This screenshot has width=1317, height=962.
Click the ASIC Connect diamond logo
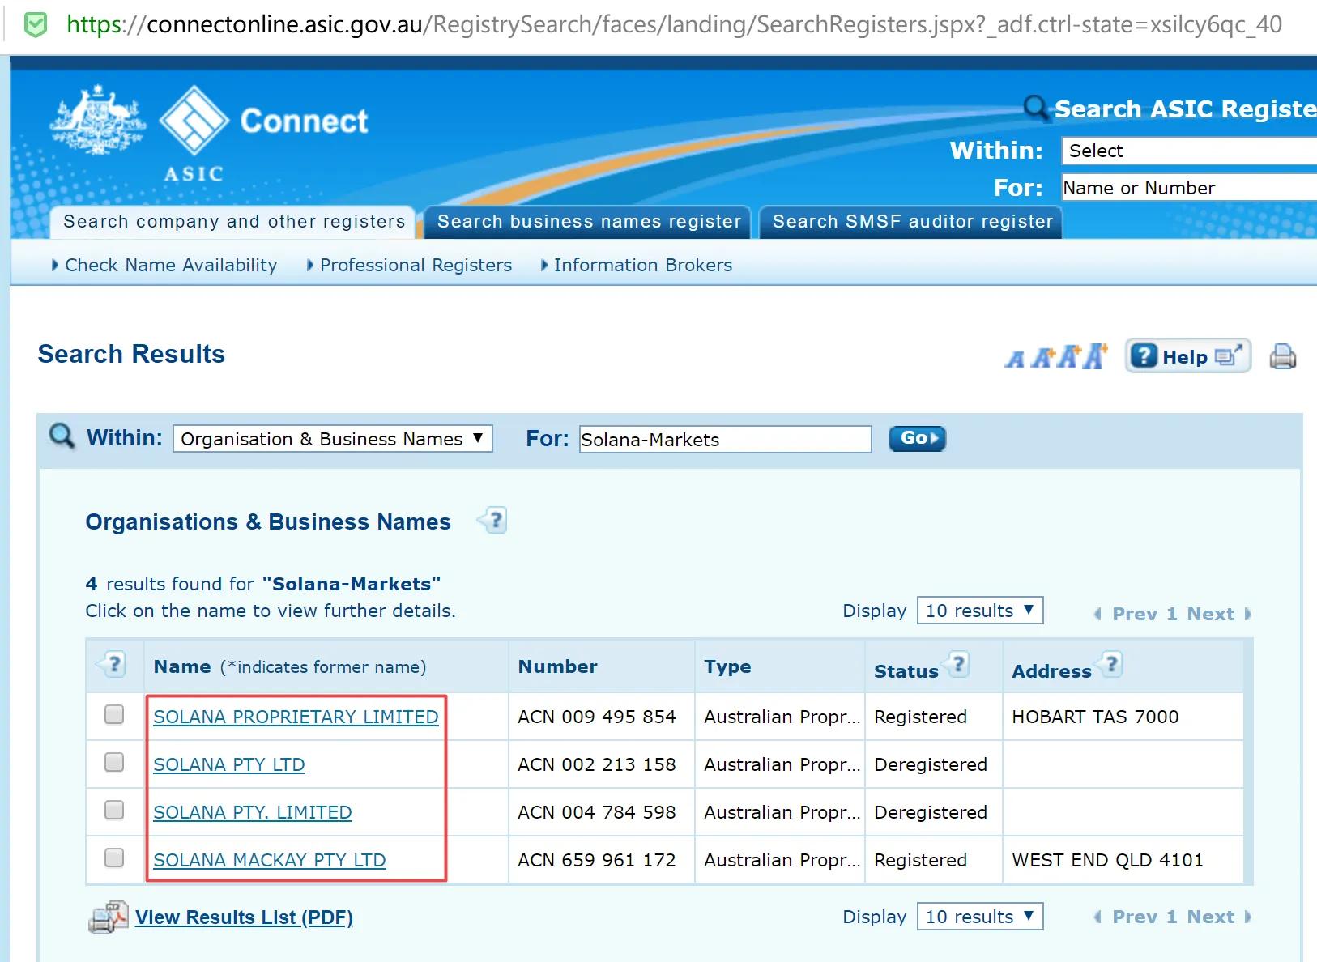[194, 120]
